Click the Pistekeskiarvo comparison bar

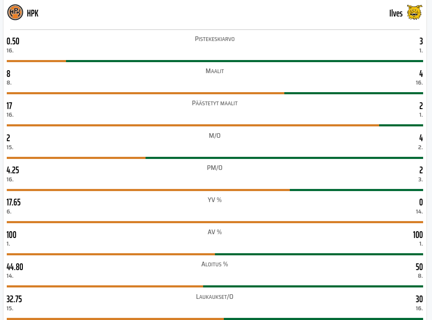coord(215,61)
